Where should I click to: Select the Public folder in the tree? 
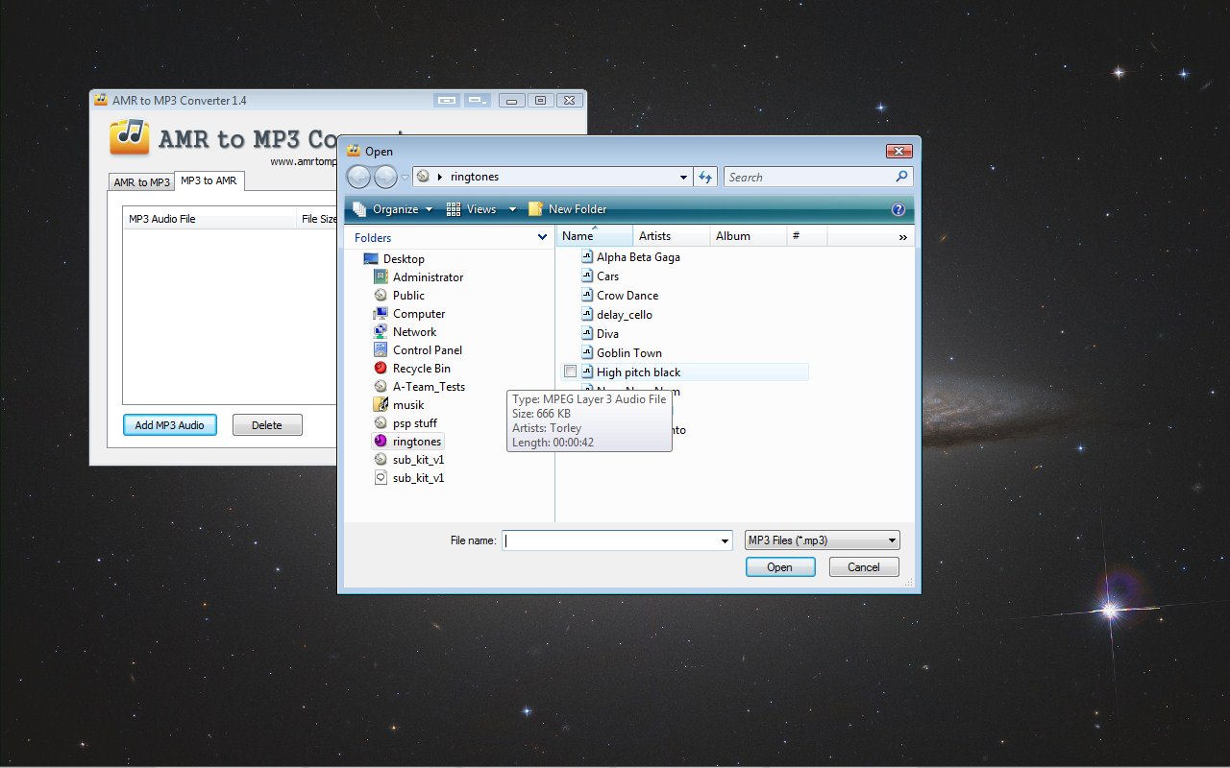point(408,296)
